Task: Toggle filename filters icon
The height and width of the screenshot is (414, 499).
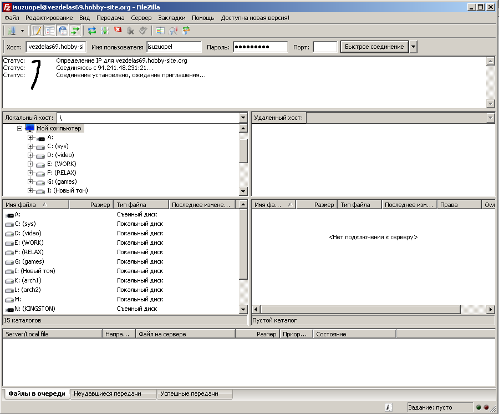Action: (x=173, y=31)
